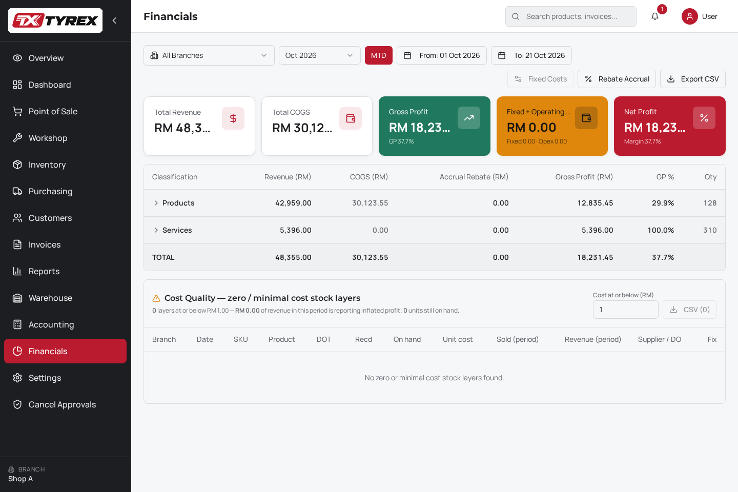The height and width of the screenshot is (492, 738).
Task: Click the Fixed Costs button
Action: coord(540,79)
